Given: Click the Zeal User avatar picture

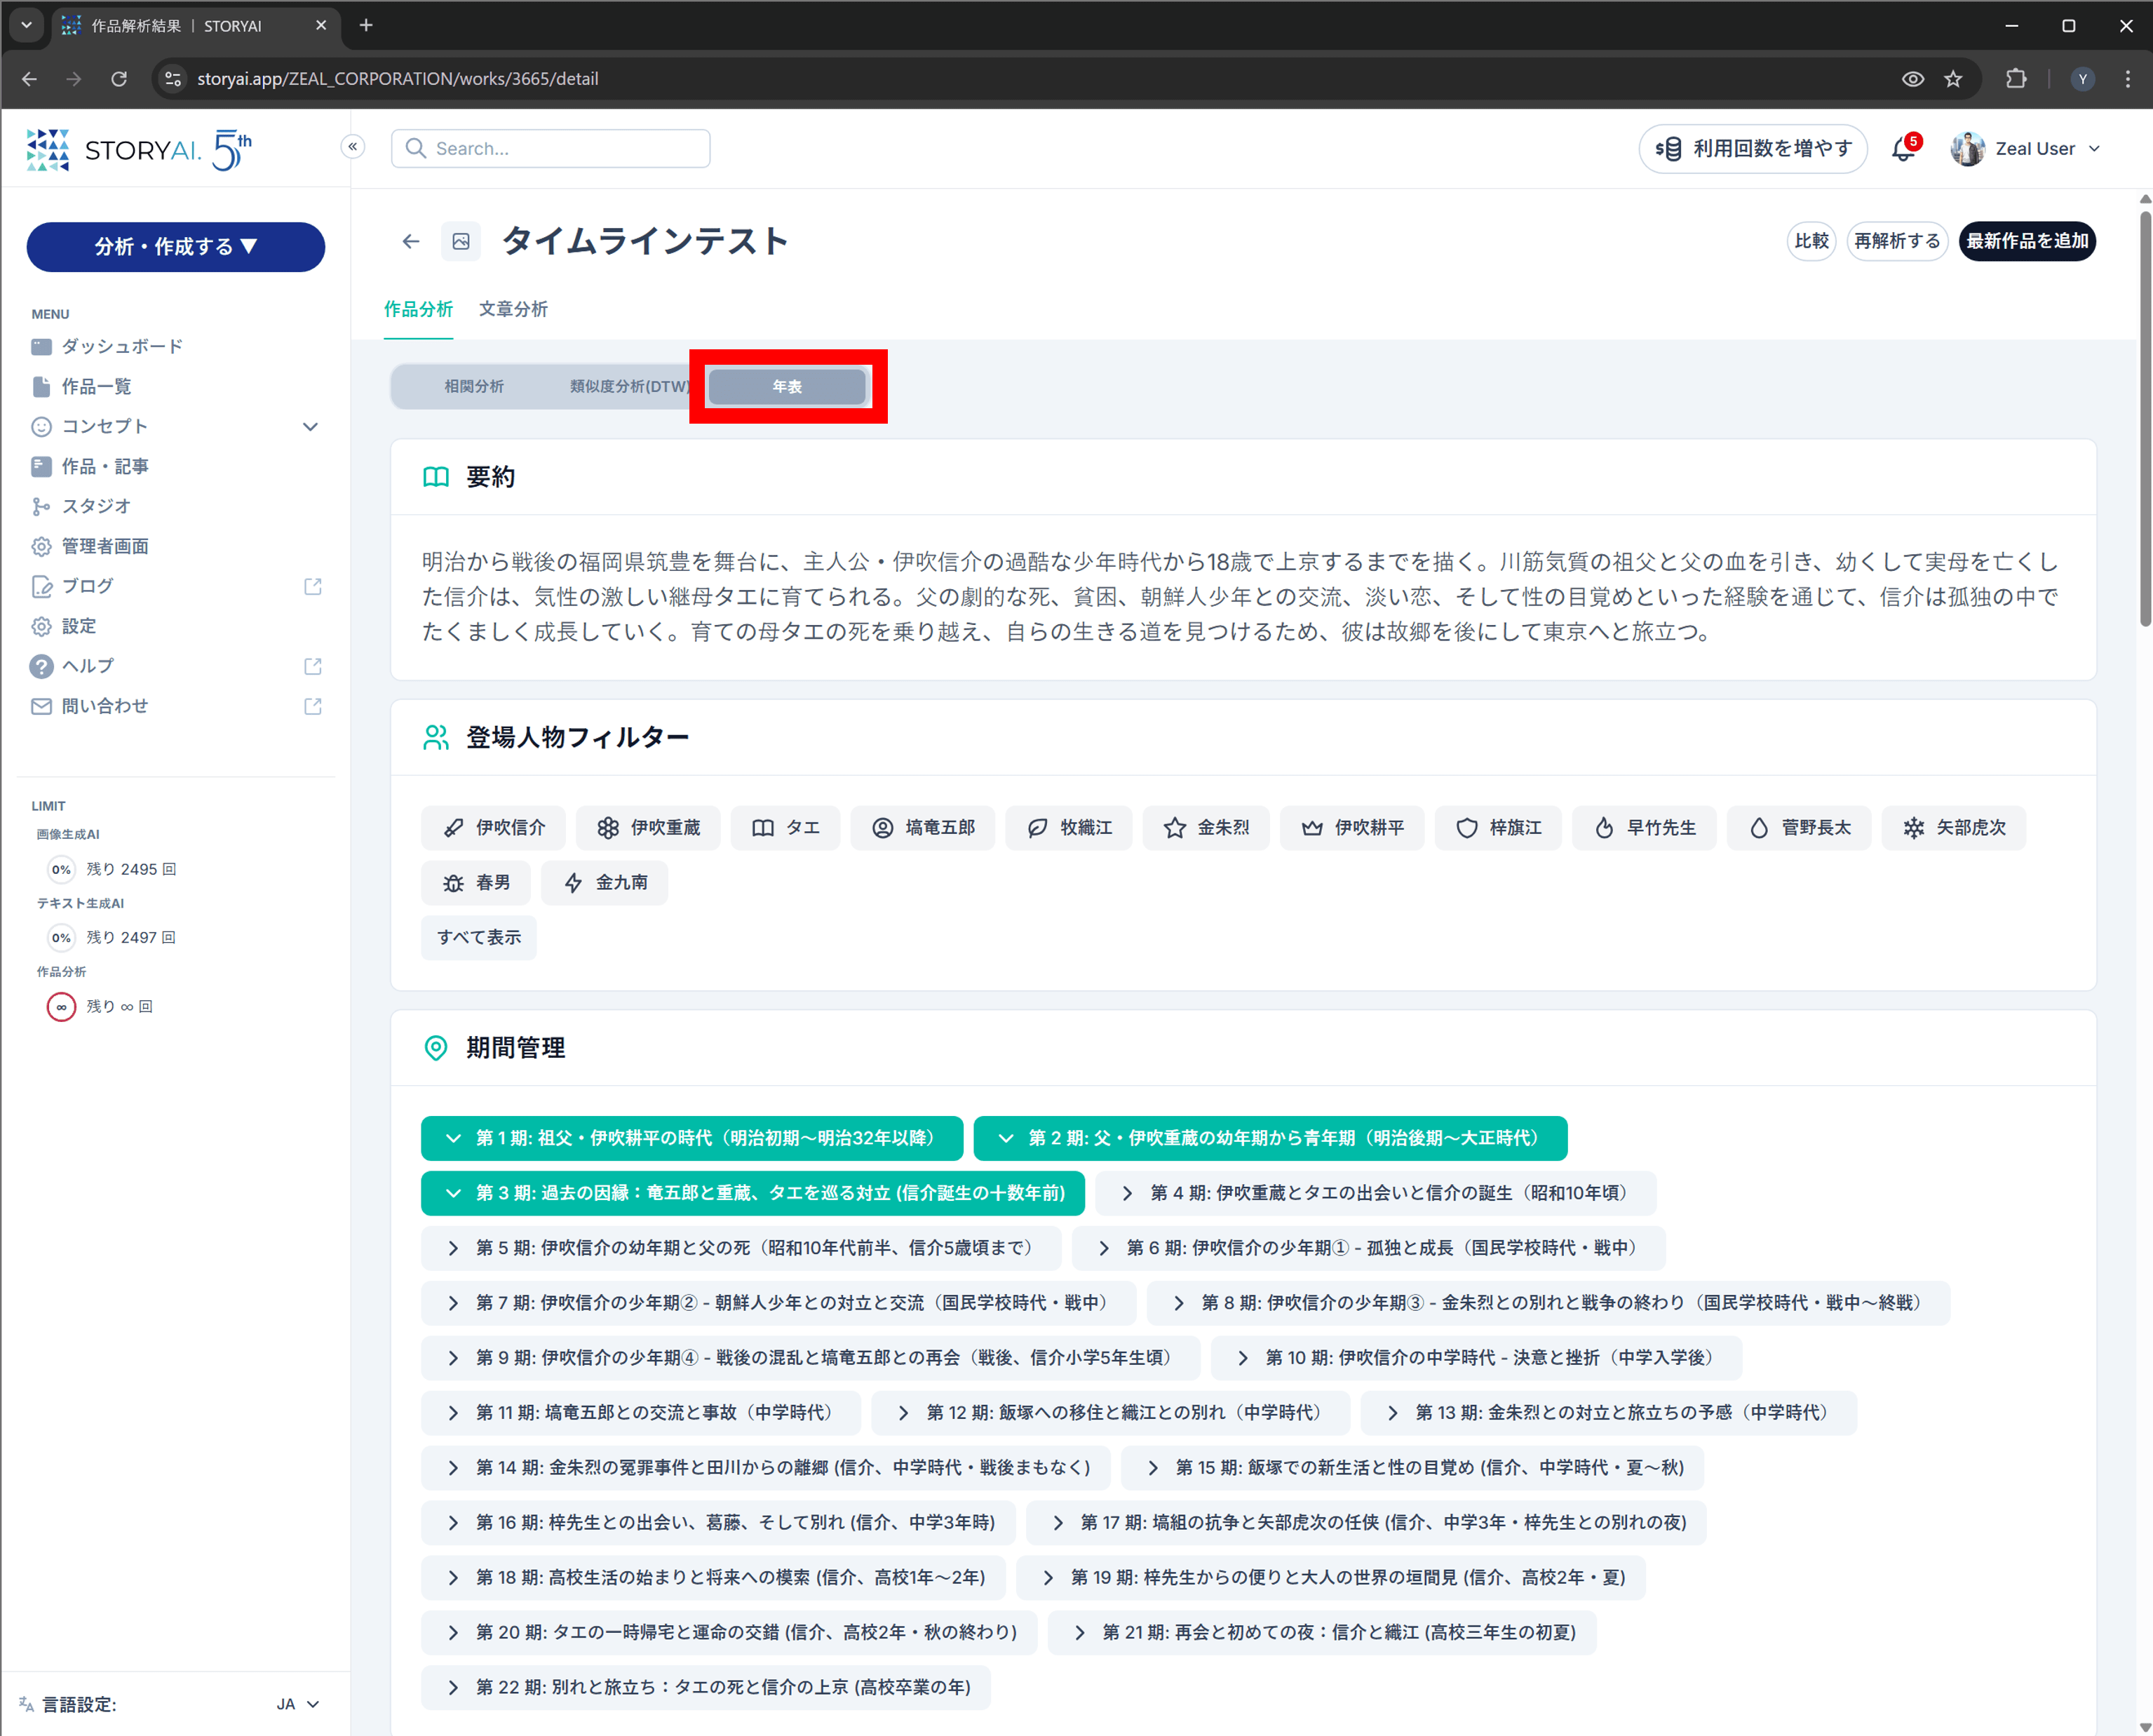Looking at the screenshot, I should point(1967,149).
